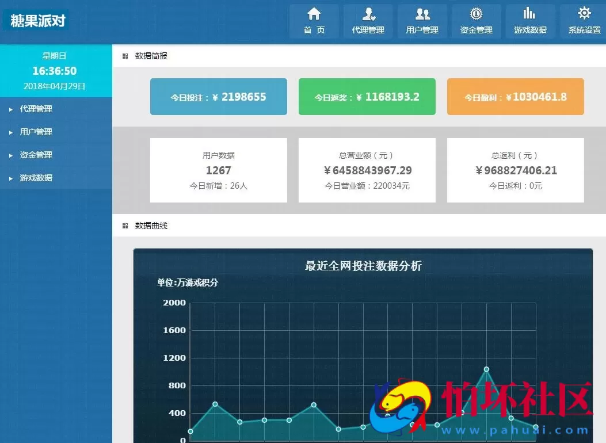Select 首页 in the top menu
This screenshot has height=443, width=606.
point(314,29)
